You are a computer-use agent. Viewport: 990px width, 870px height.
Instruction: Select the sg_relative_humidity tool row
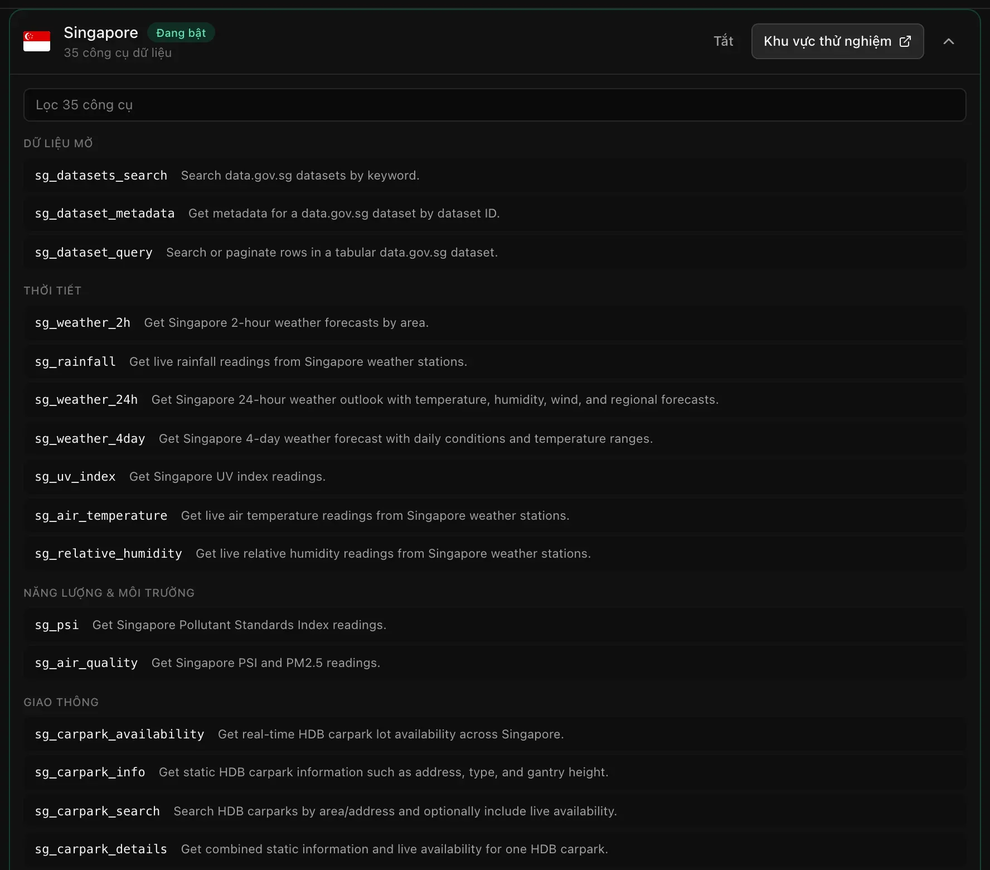494,554
